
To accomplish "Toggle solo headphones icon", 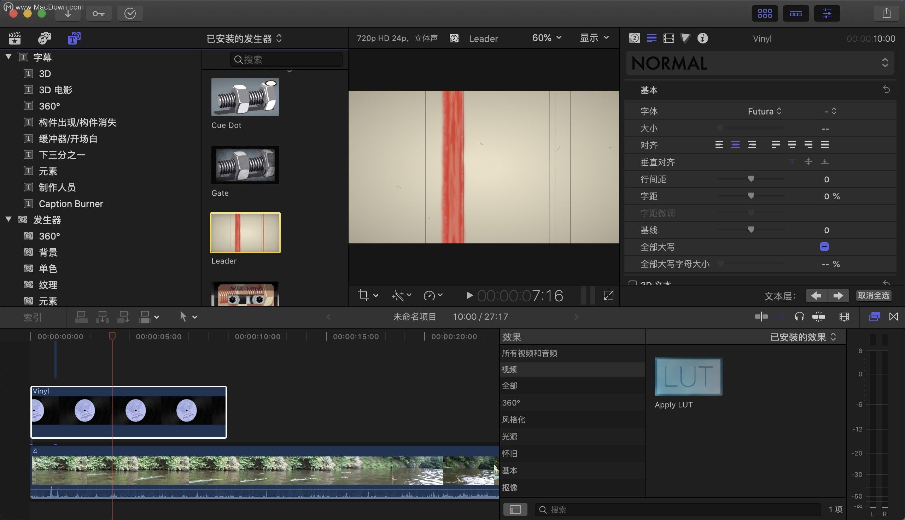I will [799, 317].
